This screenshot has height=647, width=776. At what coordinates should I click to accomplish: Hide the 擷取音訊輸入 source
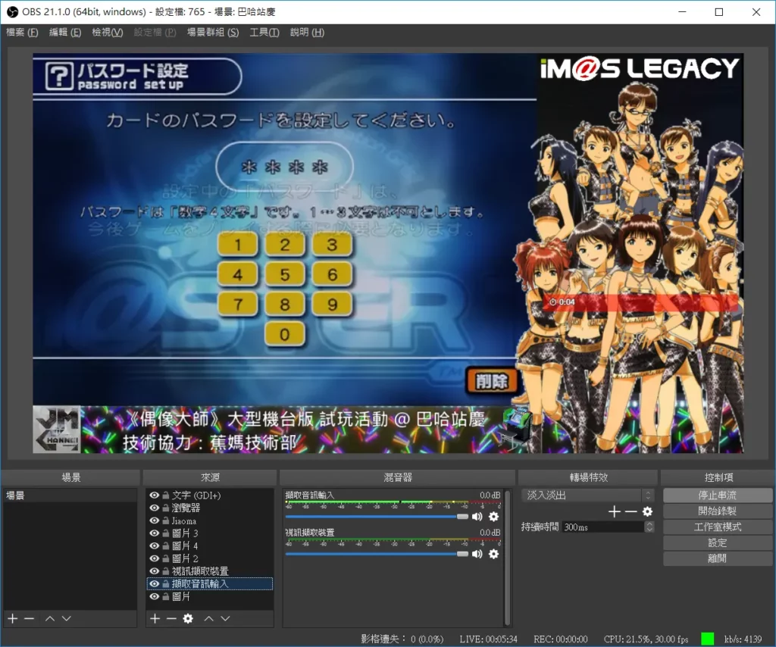pos(155,583)
